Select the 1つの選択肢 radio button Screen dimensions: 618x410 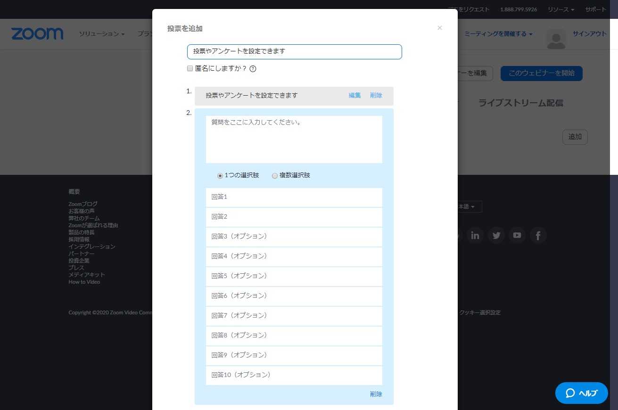click(x=220, y=176)
